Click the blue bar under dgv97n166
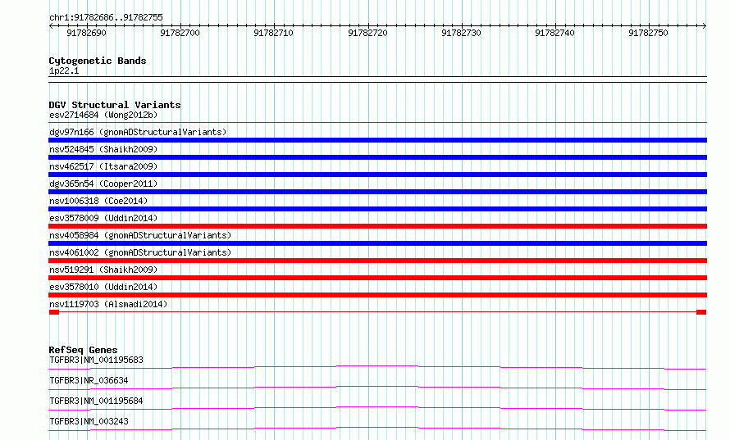The height and width of the screenshot is (440, 730). 377,140
